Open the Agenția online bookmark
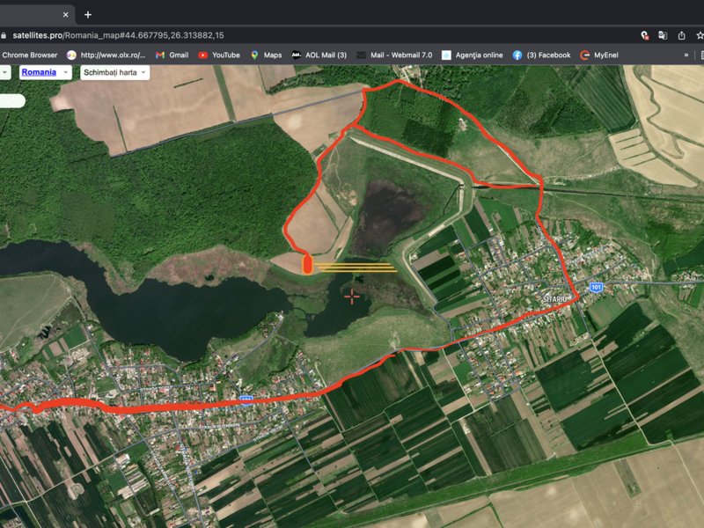The image size is (704, 528). (x=473, y=55)
